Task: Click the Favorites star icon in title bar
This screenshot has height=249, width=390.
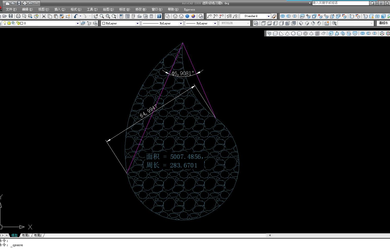Action: 387,3
